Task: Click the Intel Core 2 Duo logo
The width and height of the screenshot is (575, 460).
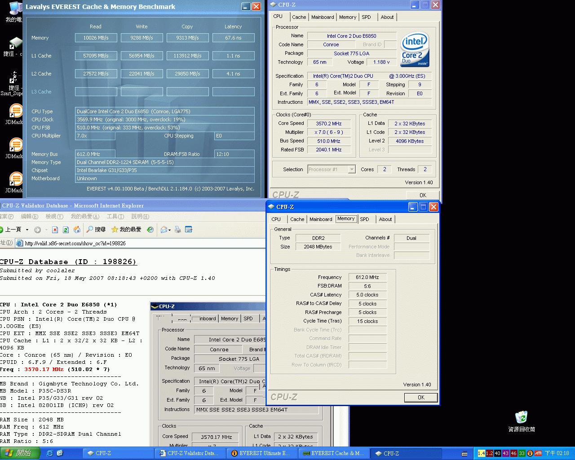Action: (x=415, y=49)
